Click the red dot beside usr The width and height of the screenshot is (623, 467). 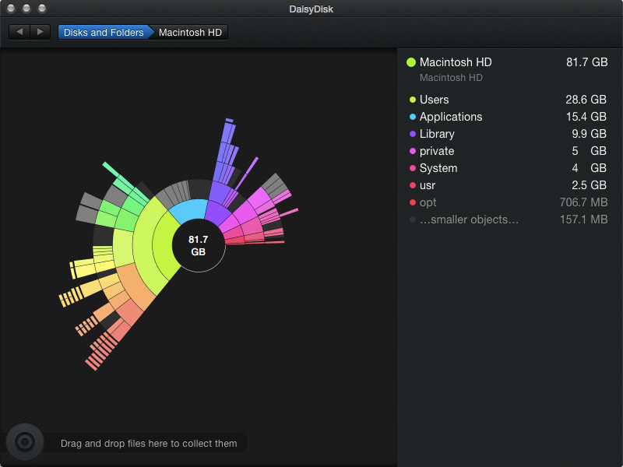413,185
